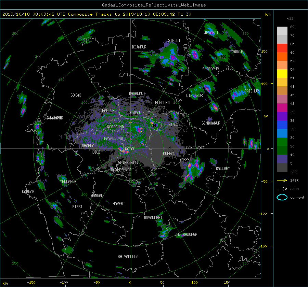Click the LINGASUR city label
This screenshot has width=308, height=287.
[x=194, y=96]
